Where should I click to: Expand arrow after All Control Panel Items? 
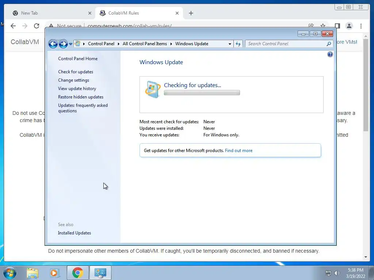(x=171, y=44)
